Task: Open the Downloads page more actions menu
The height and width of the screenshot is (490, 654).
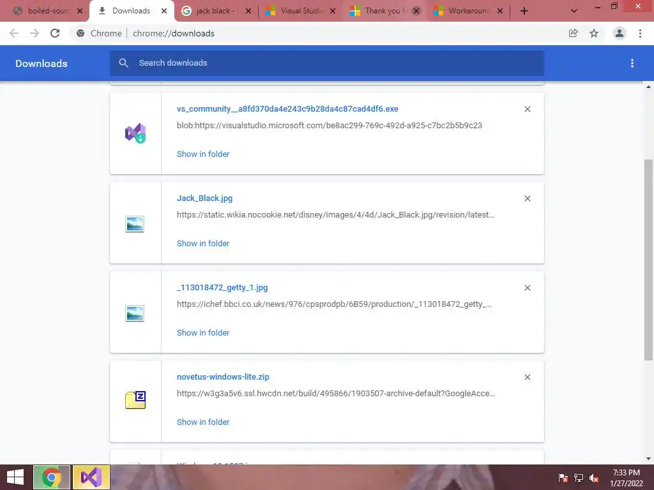Action: [x=632, y=63]
